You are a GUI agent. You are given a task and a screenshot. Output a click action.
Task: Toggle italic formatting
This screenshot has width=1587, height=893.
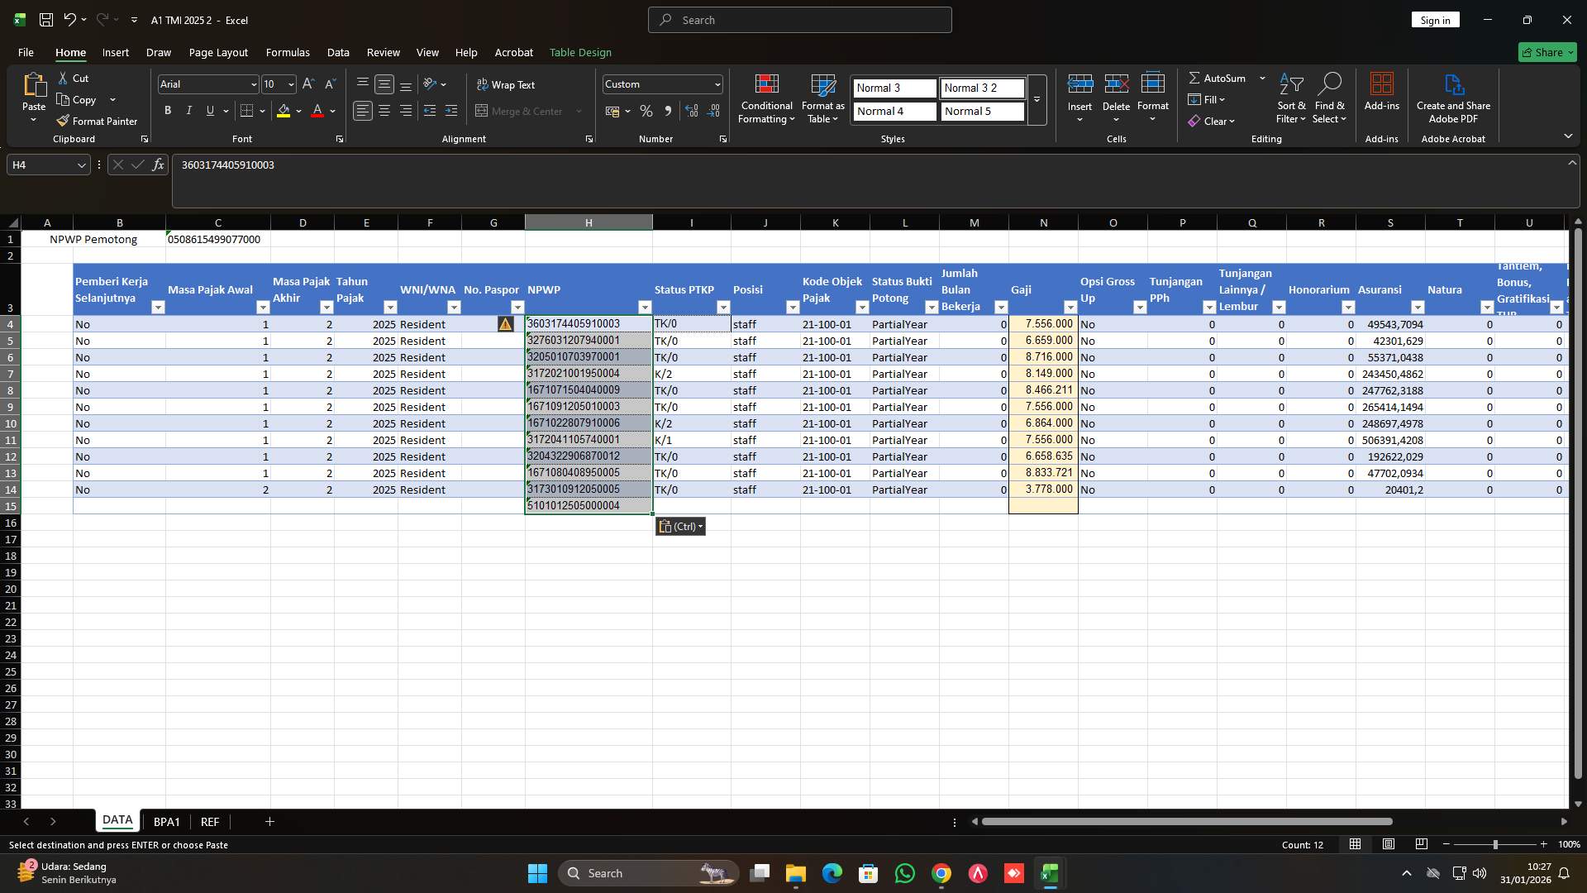(x=188, y=110)
